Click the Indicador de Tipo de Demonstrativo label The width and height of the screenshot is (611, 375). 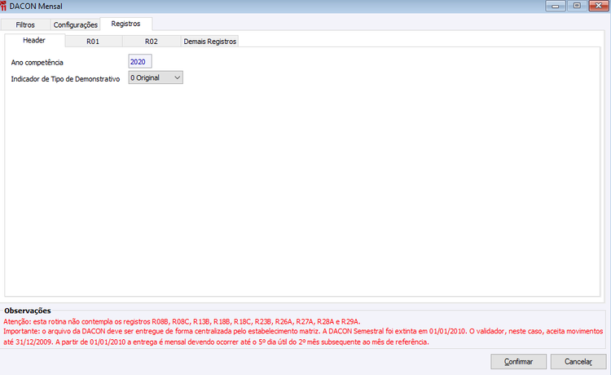65,79
